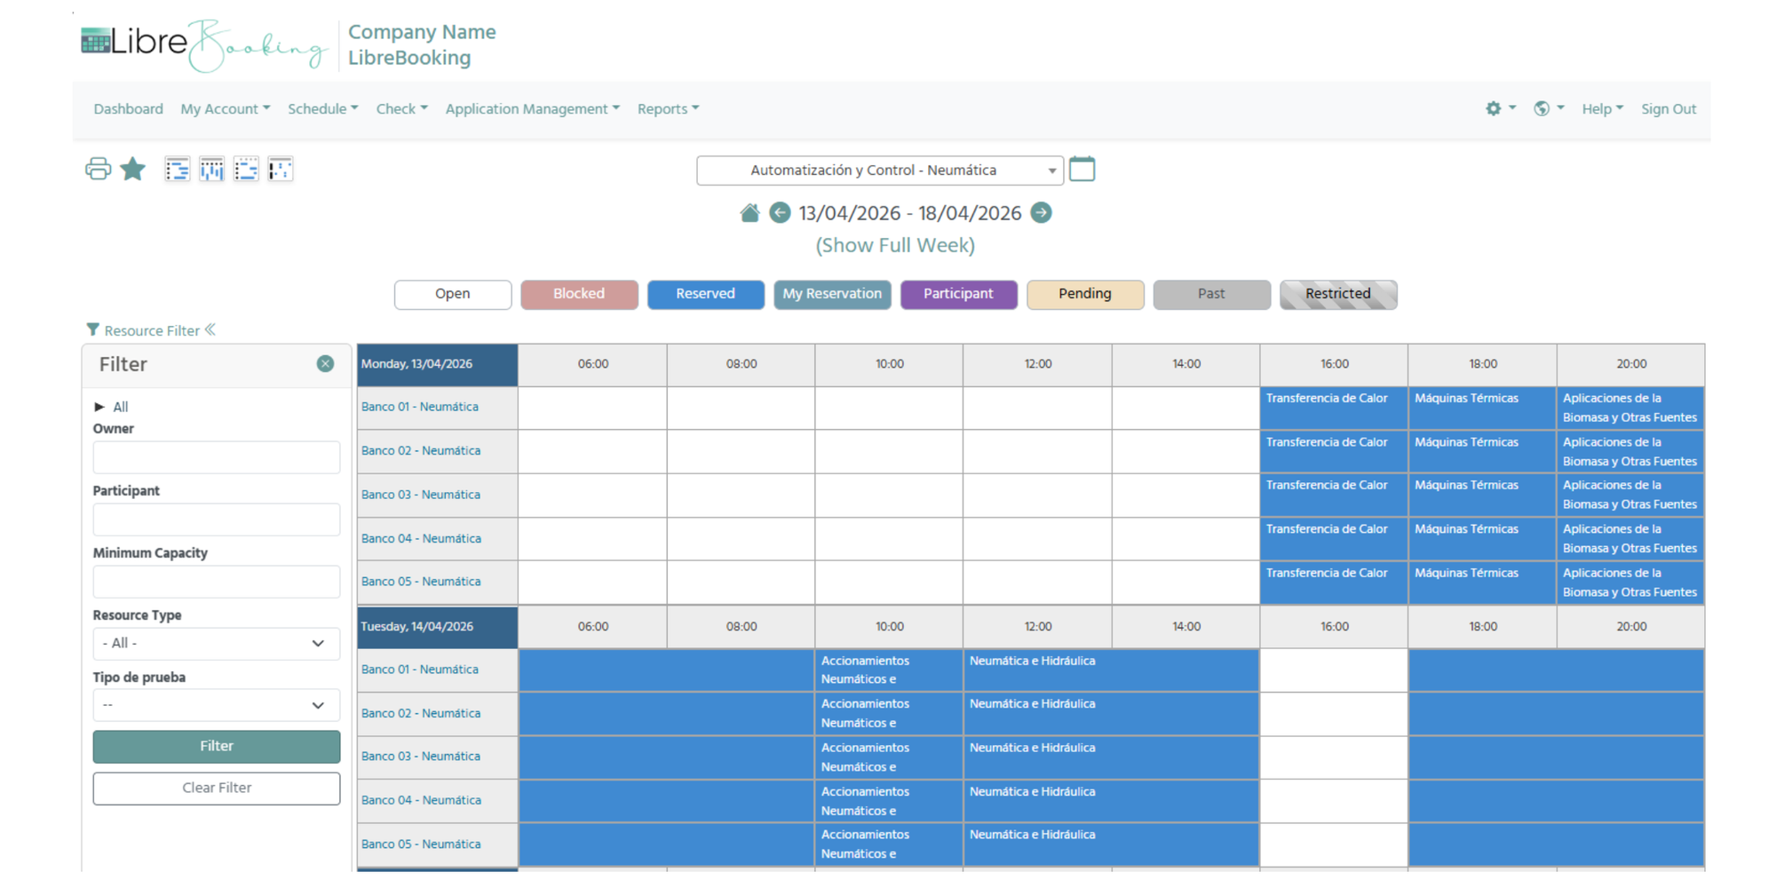Open the schedule selector Automatización y Control - Neumática
Viewport: 1776px width, 888px height.
pyautogui.click(x=879, y=170)
